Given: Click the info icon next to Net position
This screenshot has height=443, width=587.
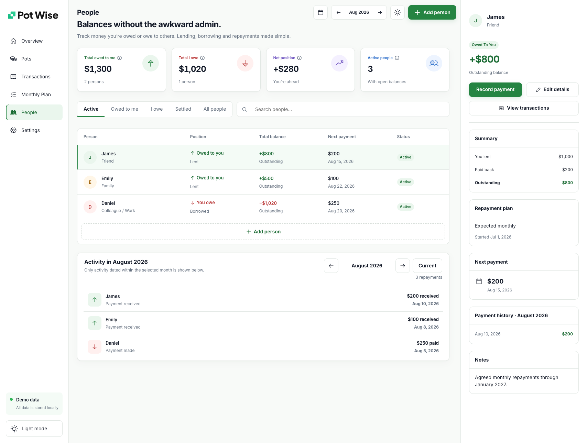Looking at the screenshot, I should (300, 58).
